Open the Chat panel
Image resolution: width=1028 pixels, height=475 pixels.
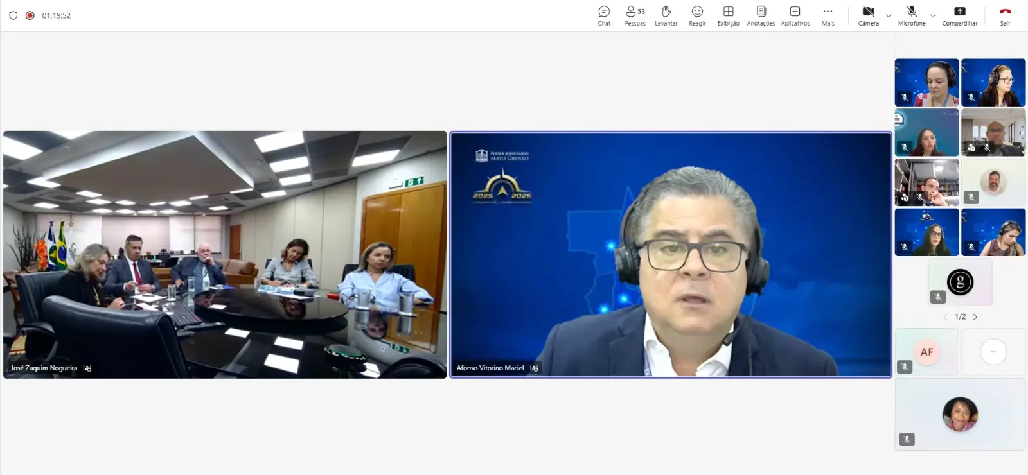[x=604, y=15]
